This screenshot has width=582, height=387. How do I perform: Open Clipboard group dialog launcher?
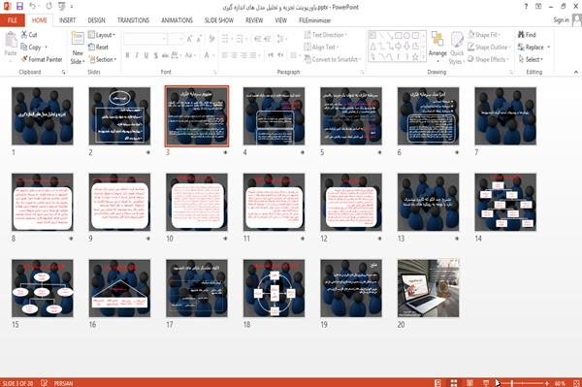pyautogui.click(x=63, y=72)
